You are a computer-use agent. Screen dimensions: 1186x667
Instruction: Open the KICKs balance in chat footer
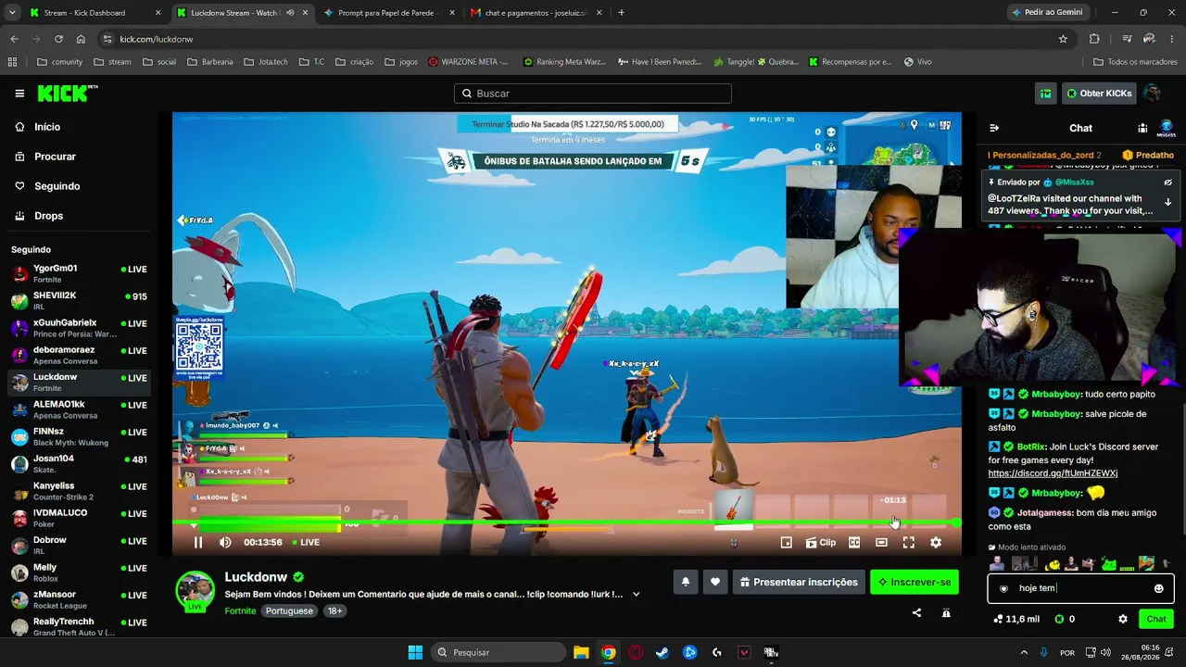click(1064, 619)
